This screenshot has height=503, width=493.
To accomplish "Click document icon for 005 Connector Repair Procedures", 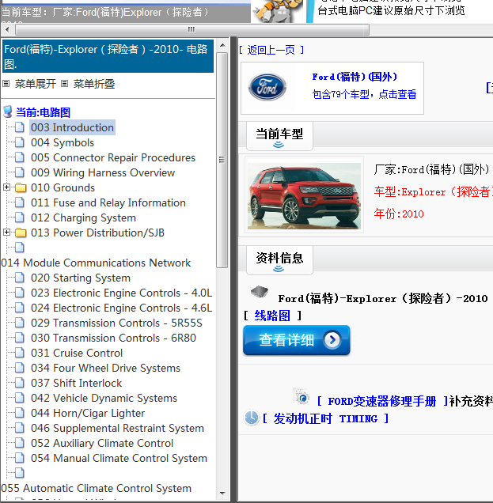I will 20,157.
